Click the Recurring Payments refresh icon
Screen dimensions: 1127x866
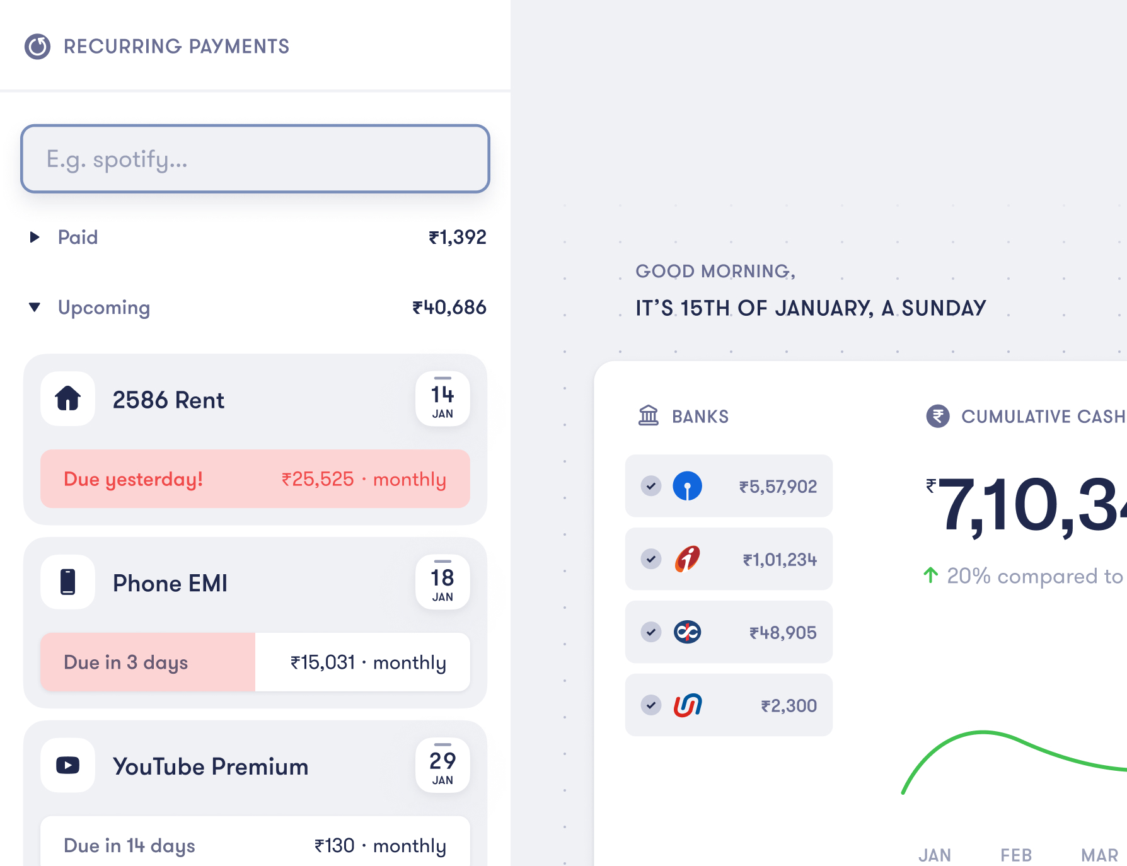pyautogui.click(x=37, y=47)
